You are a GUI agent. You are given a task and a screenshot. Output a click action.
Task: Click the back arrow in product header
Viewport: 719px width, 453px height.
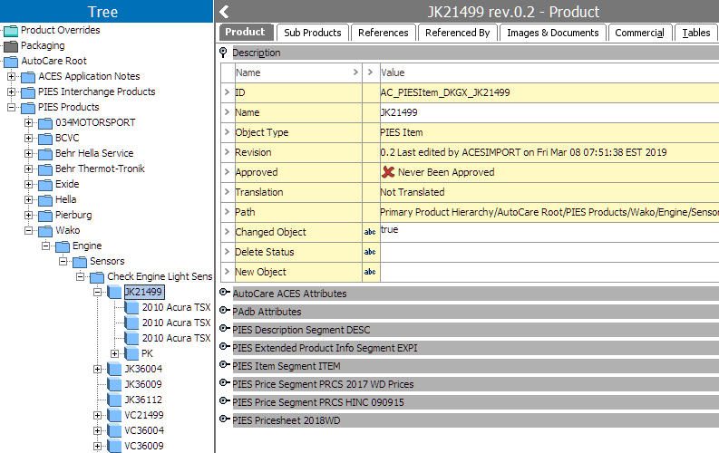[x=225, y=12]
